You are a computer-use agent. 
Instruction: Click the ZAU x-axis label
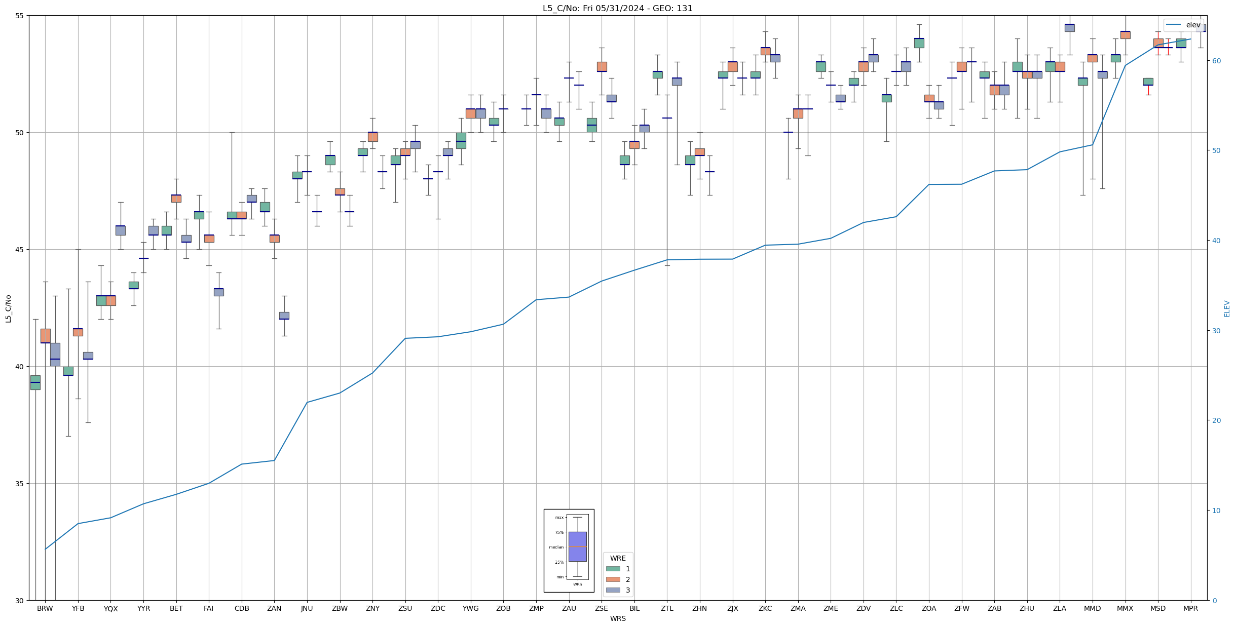point(569,608)
